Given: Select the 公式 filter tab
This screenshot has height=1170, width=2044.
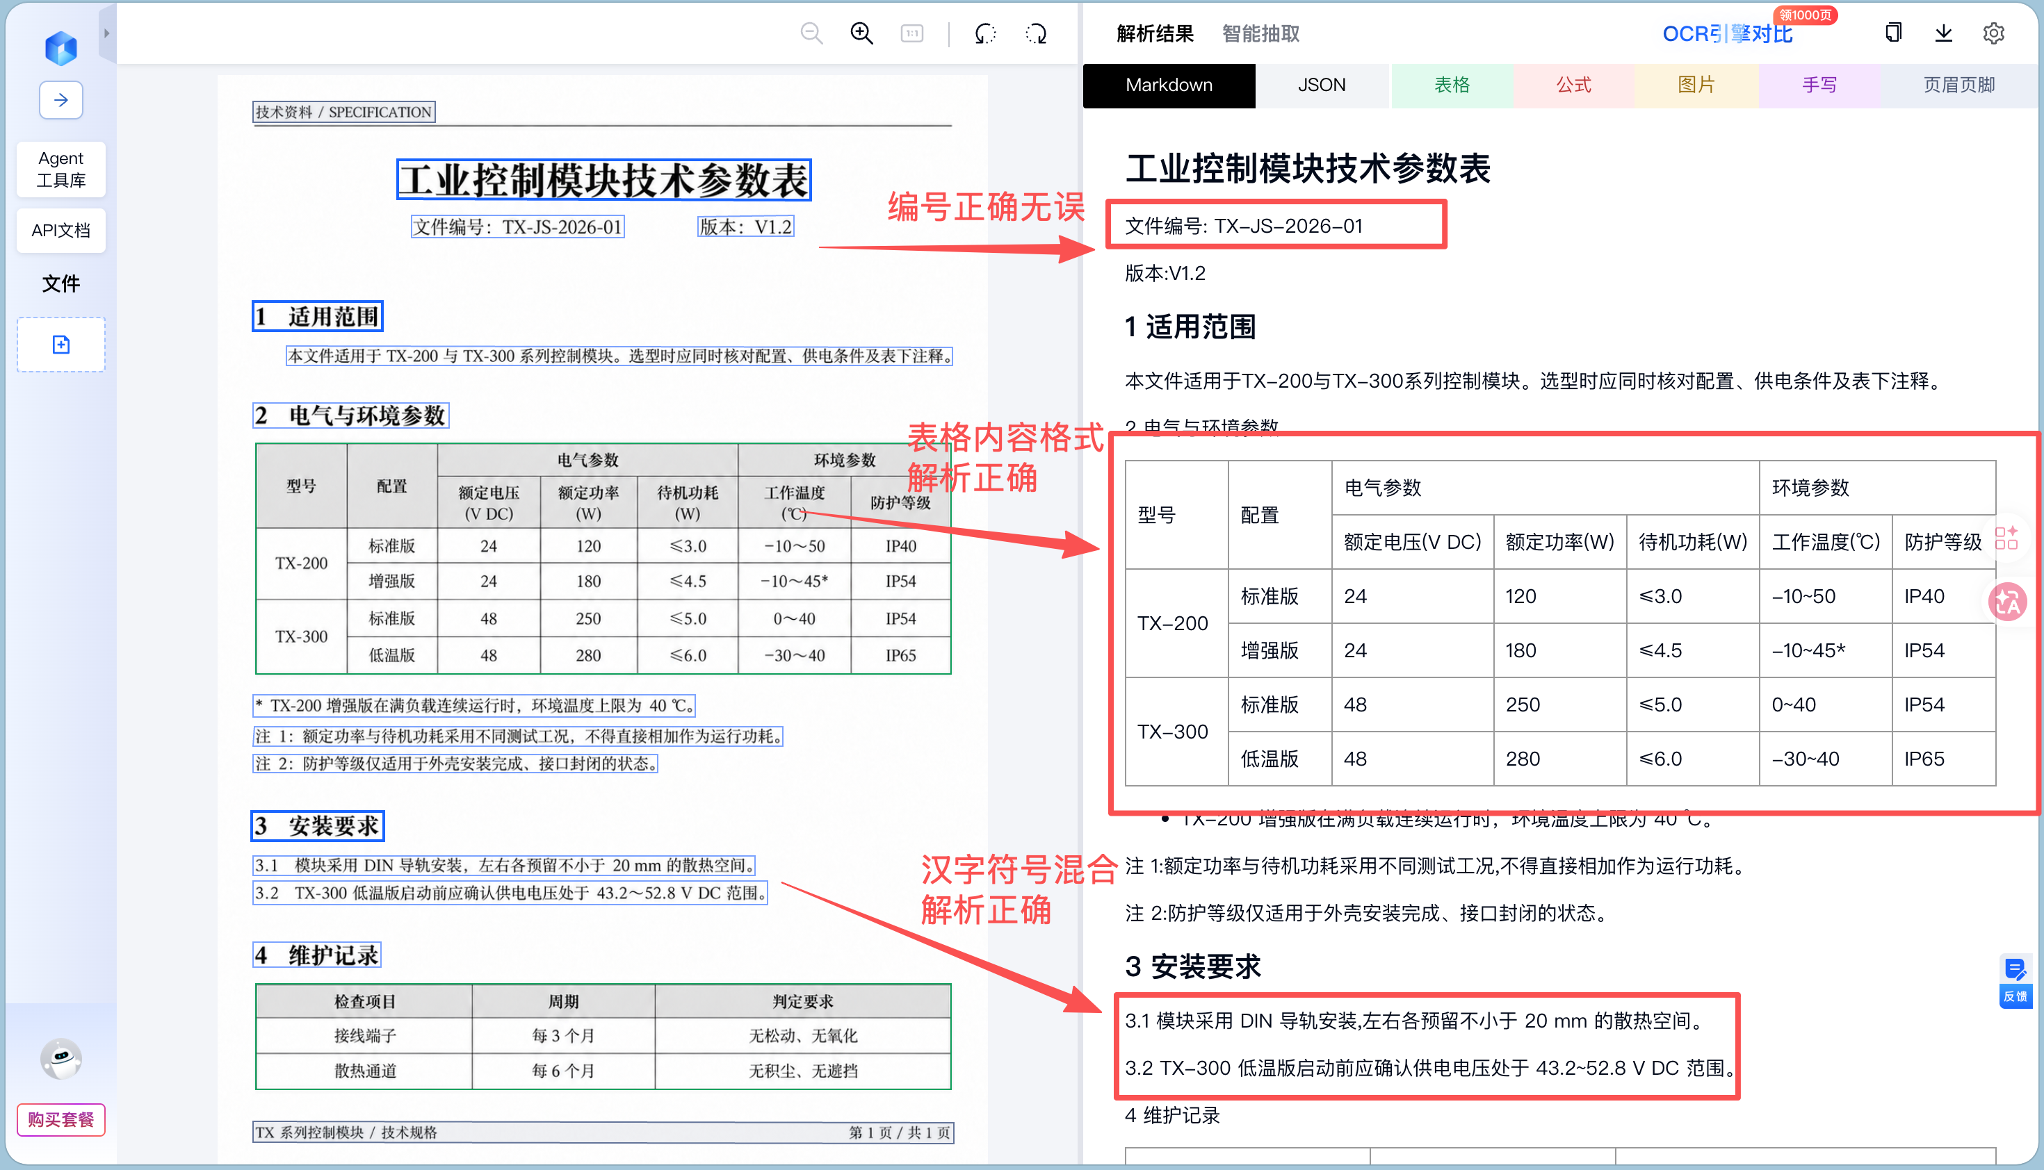Looking at the screenshot, I should coord(1573,85).
